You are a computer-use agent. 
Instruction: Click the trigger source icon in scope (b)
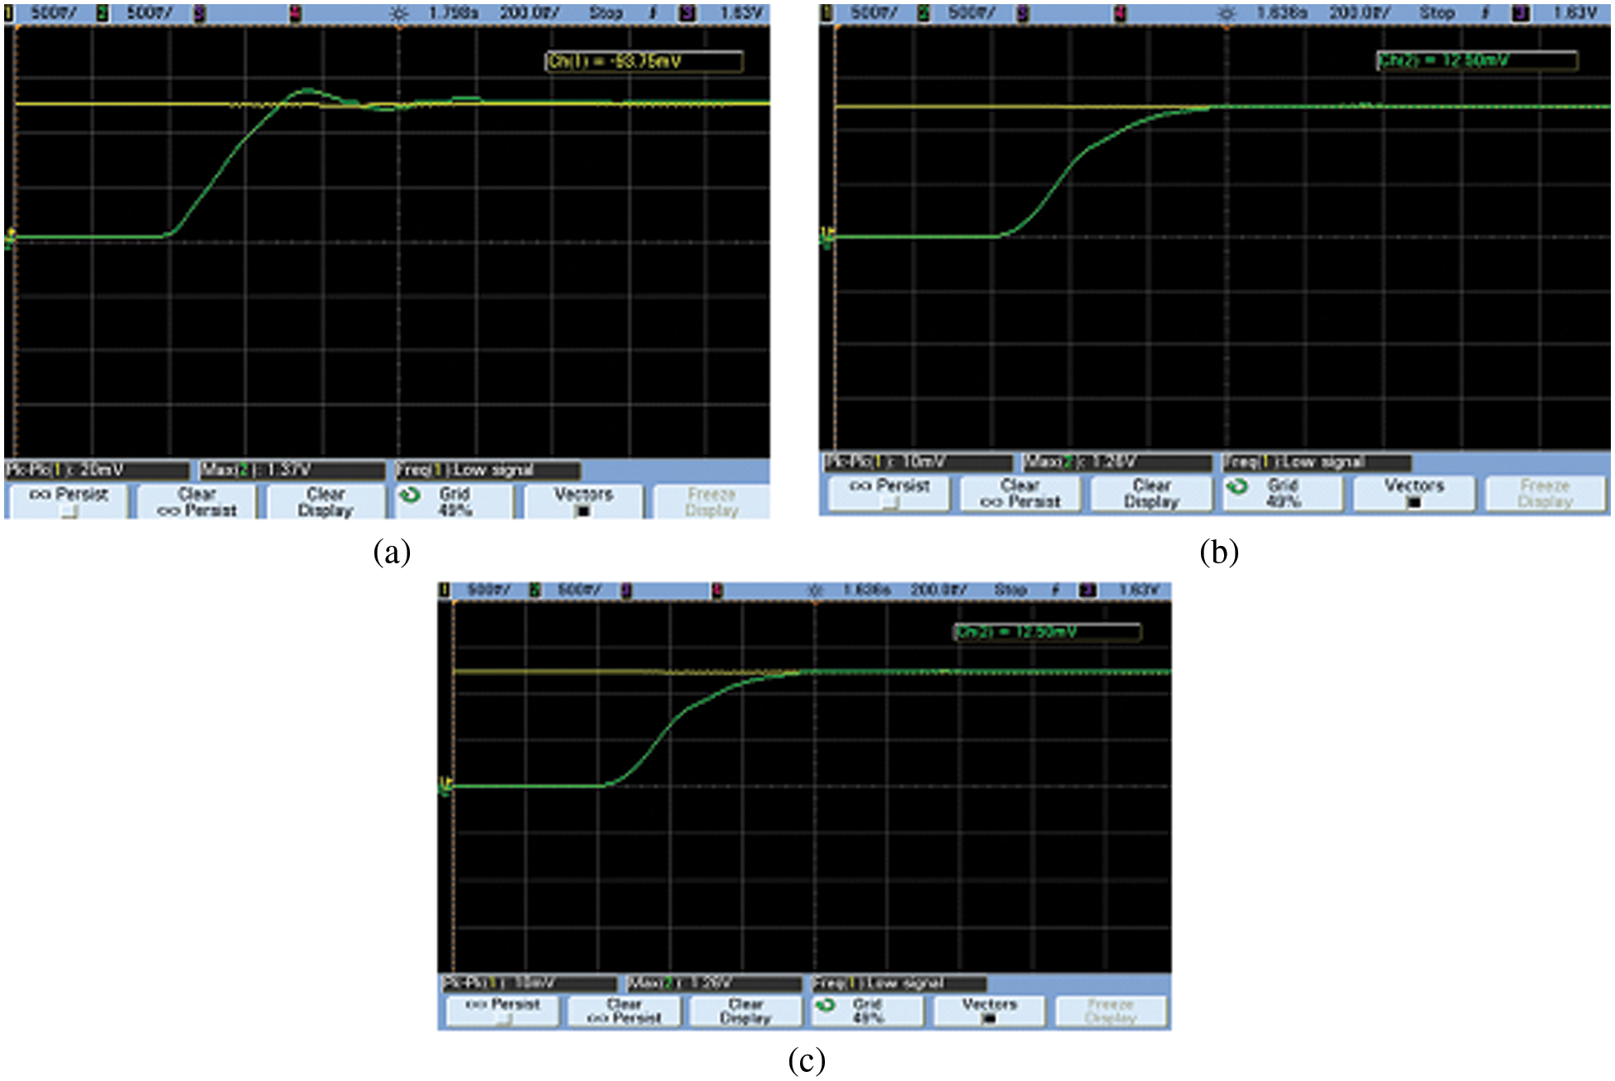click(x=1521, y=13)
